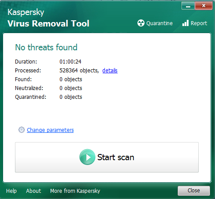Image resolution: width=215 pixels, height=199 pixels.
Task: Click the Quarantined: label
Action: [30, 97]
